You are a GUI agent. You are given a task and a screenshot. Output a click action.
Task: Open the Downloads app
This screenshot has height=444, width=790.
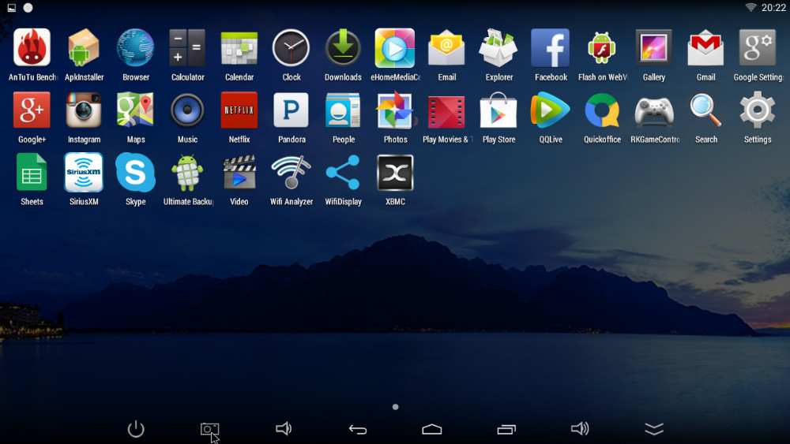tap(343, 48)
